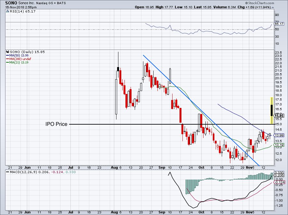Click the -0.124 MACD signal value tag
288x215 pixels.
tap(280, 182)
